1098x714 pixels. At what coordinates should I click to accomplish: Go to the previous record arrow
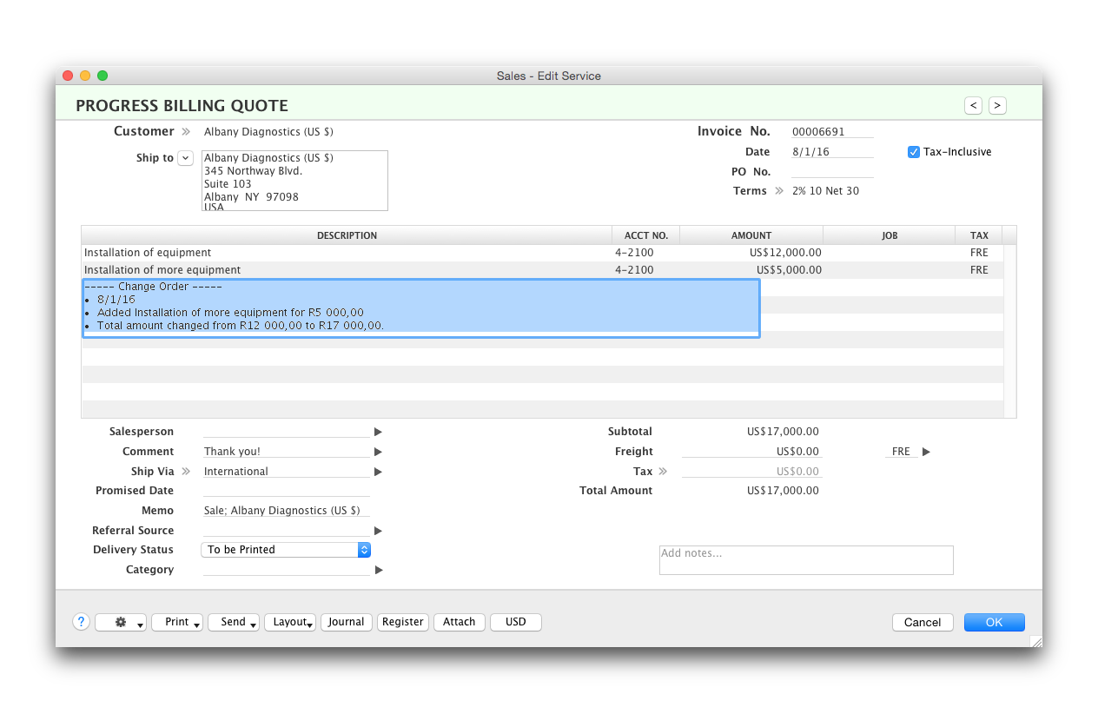[x=974, y=105]
